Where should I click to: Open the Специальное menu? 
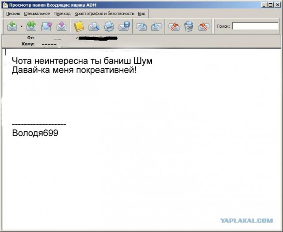[x=37, y=14]
